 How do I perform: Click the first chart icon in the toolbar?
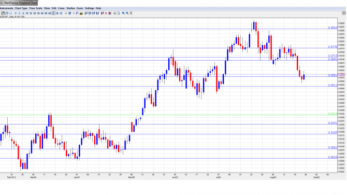[3, 13]
